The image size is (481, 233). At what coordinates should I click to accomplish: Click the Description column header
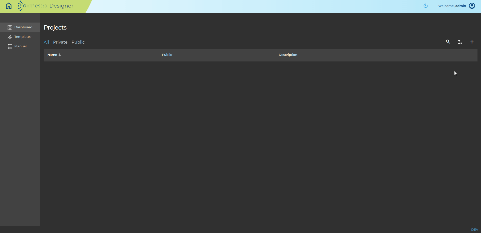pos(288,55)
